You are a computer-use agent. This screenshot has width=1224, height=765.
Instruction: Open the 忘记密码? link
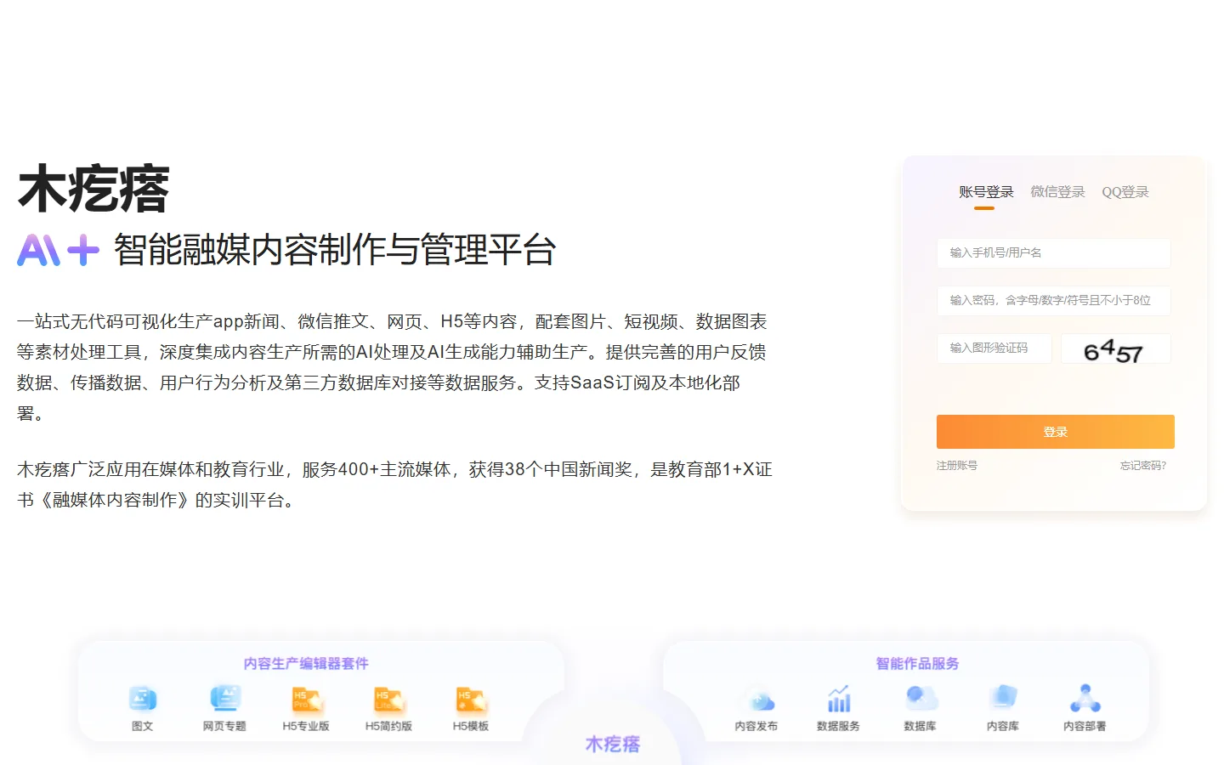(1143, 466)
